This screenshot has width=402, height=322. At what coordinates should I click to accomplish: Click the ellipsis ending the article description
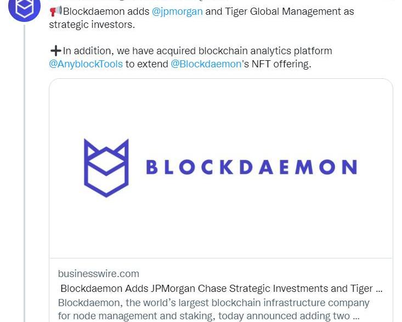356,316
